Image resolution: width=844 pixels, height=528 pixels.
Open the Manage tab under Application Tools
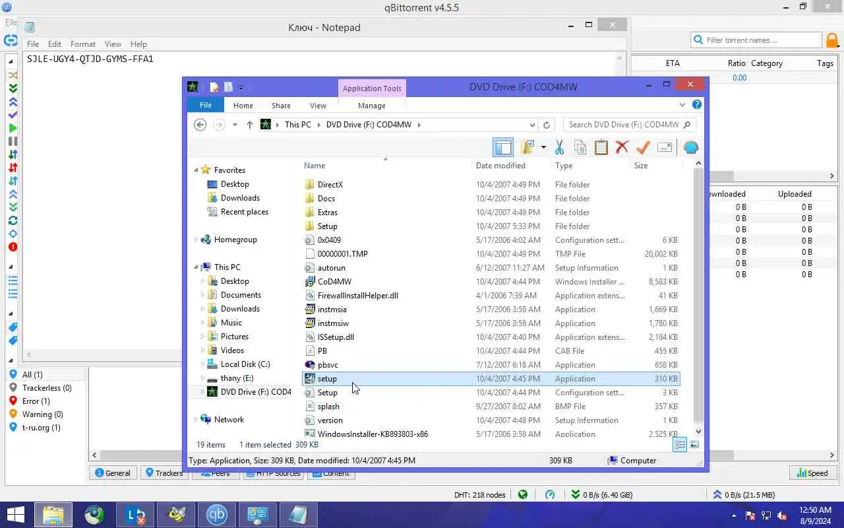[x=371, y=106]
